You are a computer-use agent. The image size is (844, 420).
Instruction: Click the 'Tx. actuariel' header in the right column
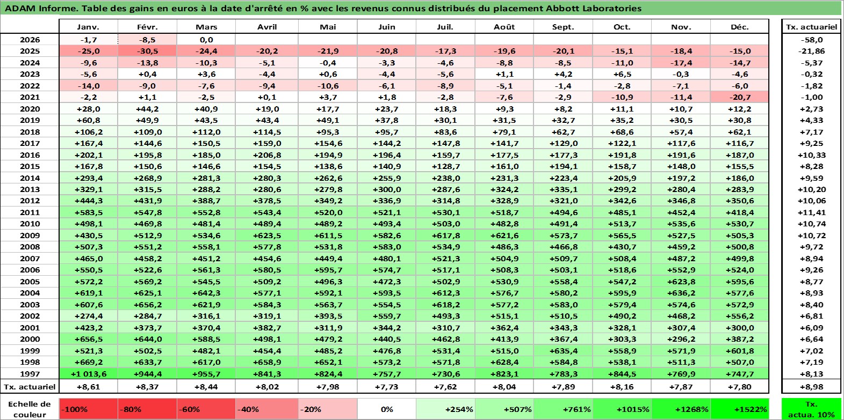811,27
